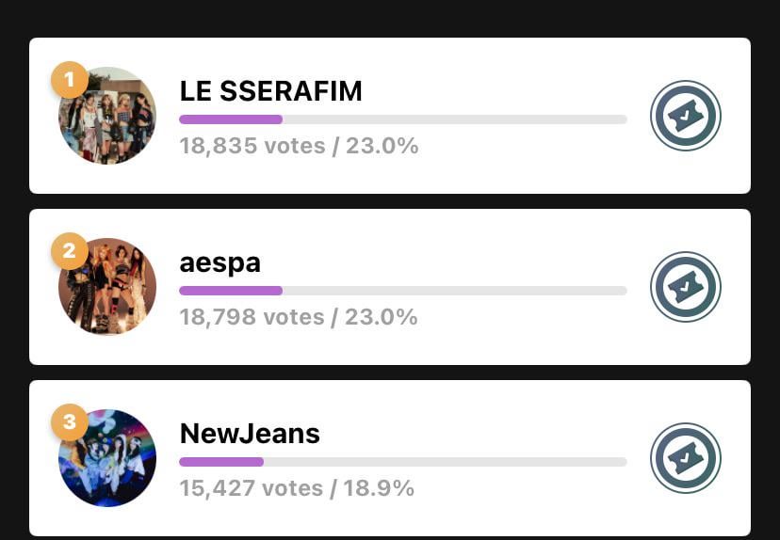View the NewJeans group photo

pos(109,460)
